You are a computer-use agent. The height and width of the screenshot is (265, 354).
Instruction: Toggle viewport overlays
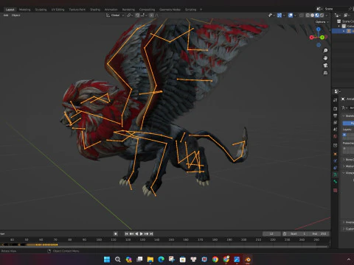291,15
